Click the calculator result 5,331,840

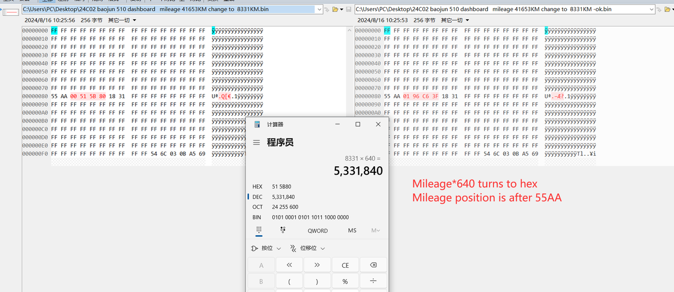(x=358, y=170)
